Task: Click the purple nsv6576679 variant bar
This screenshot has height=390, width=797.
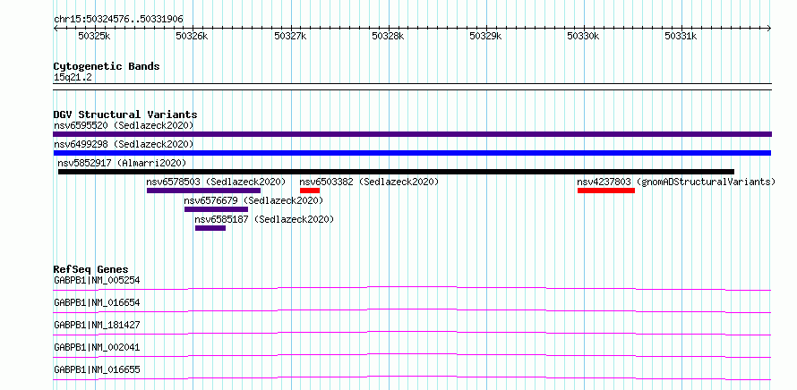Action: 217,209
